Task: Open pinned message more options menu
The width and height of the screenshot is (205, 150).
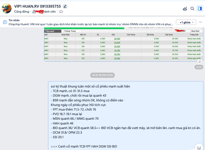Action: point(200,22)
